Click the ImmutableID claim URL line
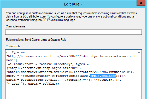The image size is (147, 99). coord(70,72)
